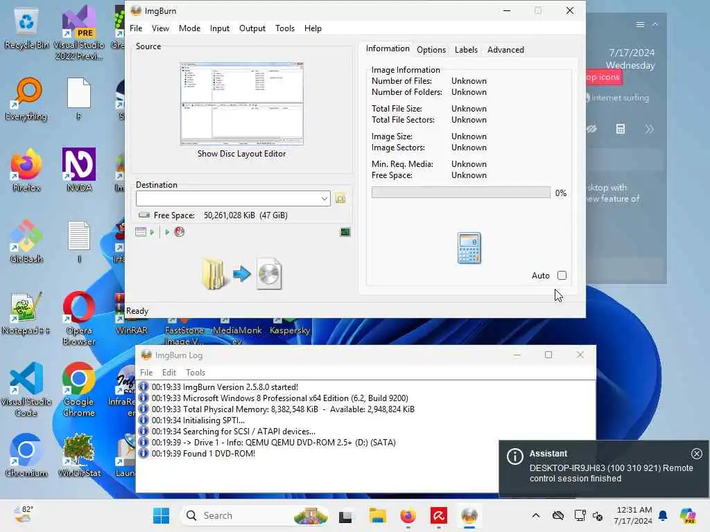The height and width of the screenshot is (532, 710).
Task: Open the Recycle Bin desktop icon
Action: (26, 28)
